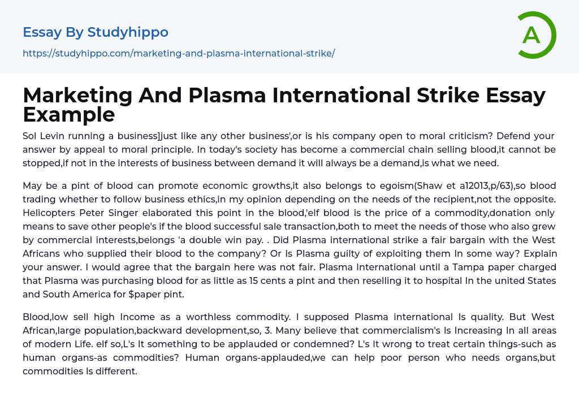Screen dimensions: 579x410
Task: Click the paragraph beginning 'Blood,low sell high Income'
Action: [x=289, y=344]
